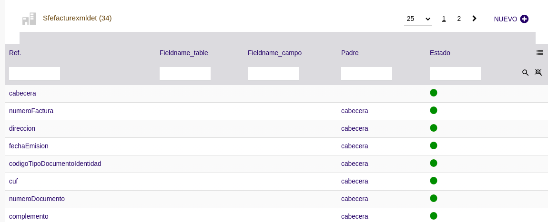Click cabecera parent link in fechaEmision row
The width and height of the screenshot is (548, 222).
pyautogui.click(x=355, y=146)
